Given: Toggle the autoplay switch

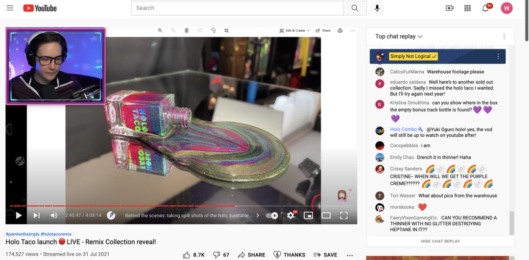Looking at the screenshot, I should [x=272, y=216].
